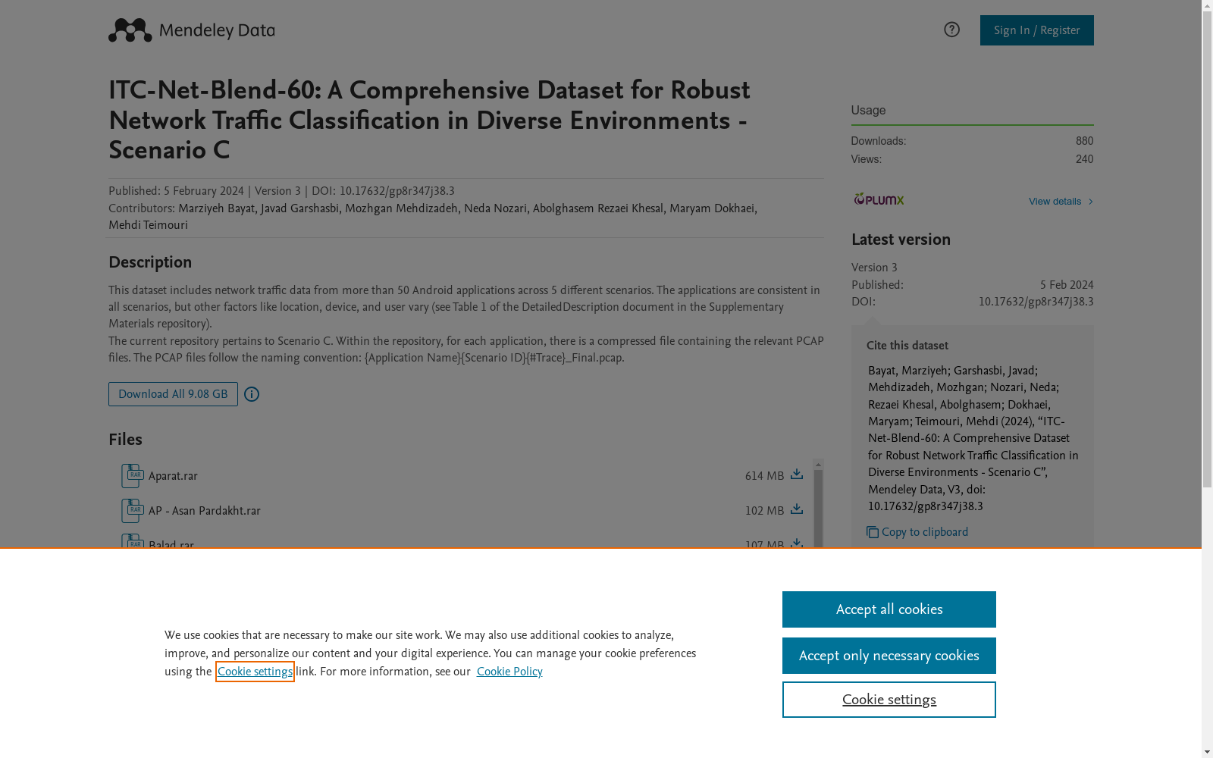Click the dataset title heading
1213x758 pixels.
point(429,120)
